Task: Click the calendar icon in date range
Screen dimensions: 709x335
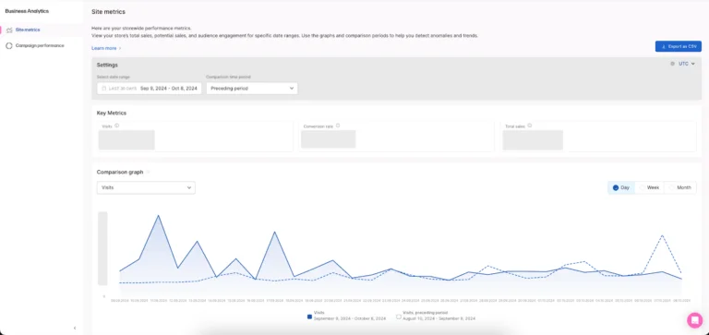Action: click(103, 89)
